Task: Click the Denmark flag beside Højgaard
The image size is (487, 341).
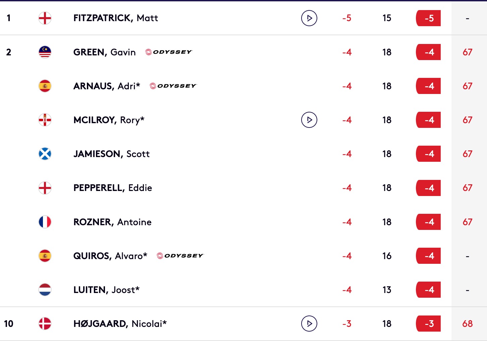Action: (x=45, y=324)
